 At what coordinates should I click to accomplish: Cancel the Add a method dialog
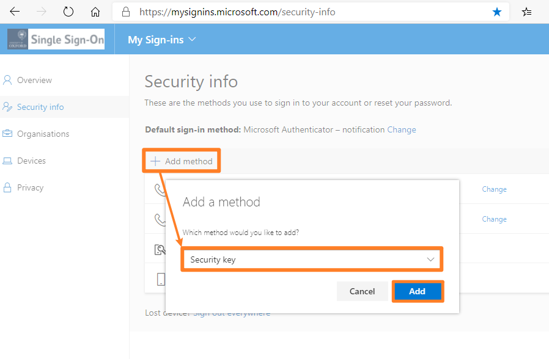click(363, 291)
